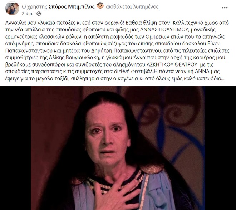Click the opening words 'Αννουλα μου γλυκεια'
This screenshot has width=236, height=210.
click(x=28, y=23)
